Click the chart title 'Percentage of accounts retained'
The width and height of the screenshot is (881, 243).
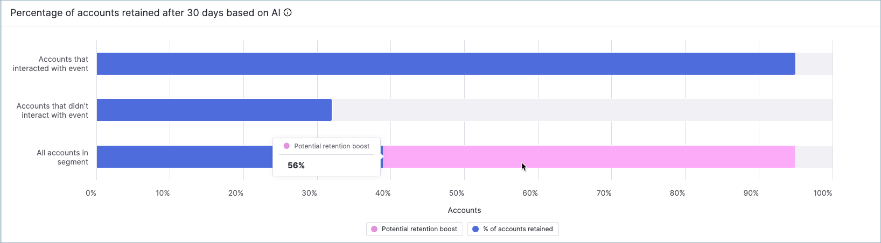pos(145,13)
